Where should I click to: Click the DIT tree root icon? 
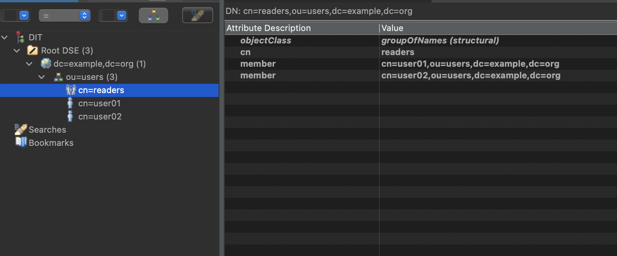coord(20,37)
